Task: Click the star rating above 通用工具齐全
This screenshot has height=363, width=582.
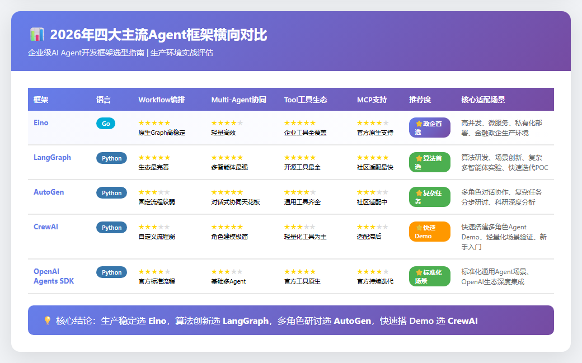Action: tap(300, 192)
